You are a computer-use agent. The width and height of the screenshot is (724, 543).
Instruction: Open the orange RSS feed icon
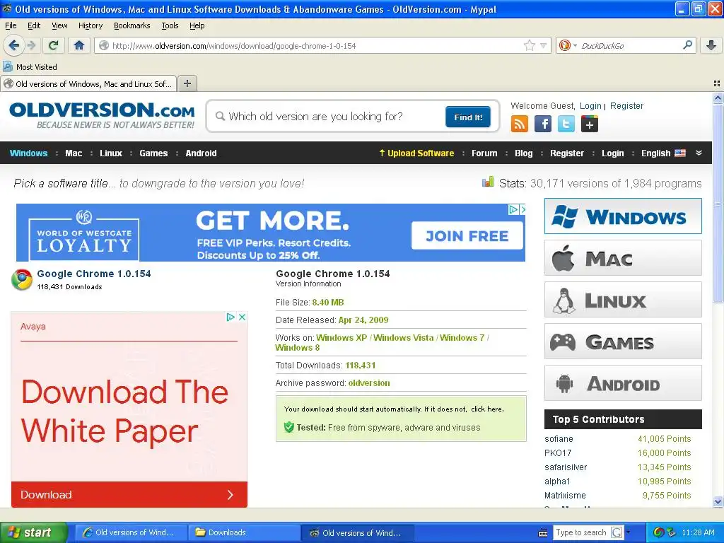520,124
